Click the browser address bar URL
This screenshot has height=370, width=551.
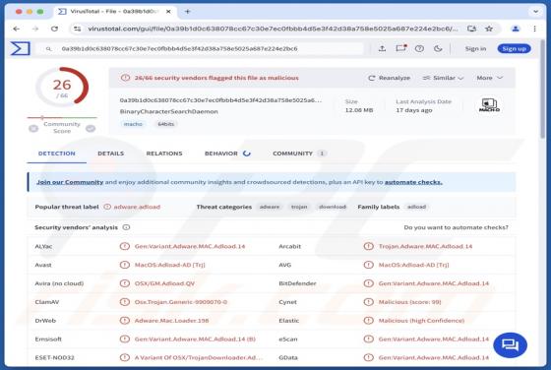point(273,29)
